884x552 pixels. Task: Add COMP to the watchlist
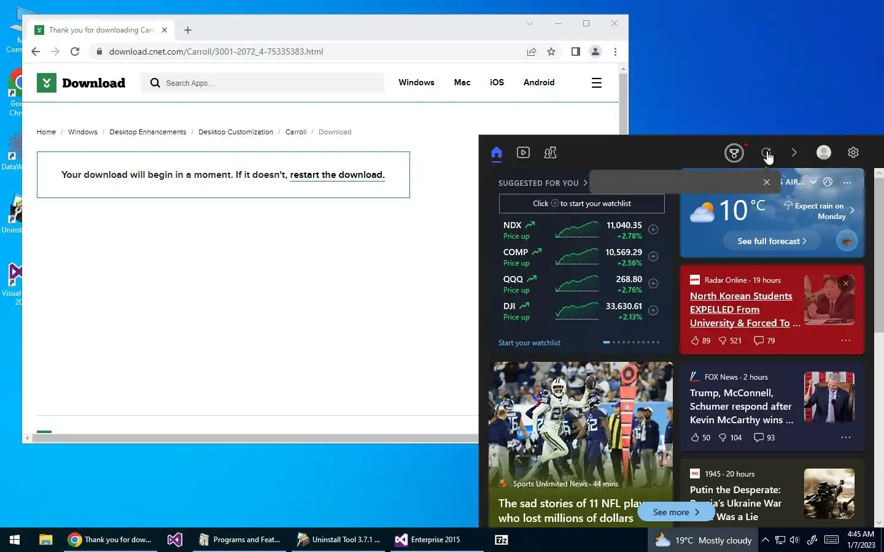click(x=653, y=256)
